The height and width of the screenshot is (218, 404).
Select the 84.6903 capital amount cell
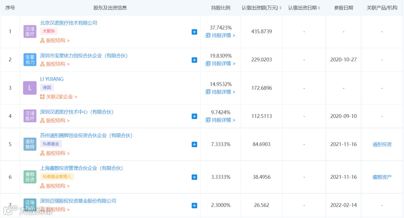pos(261,144)
